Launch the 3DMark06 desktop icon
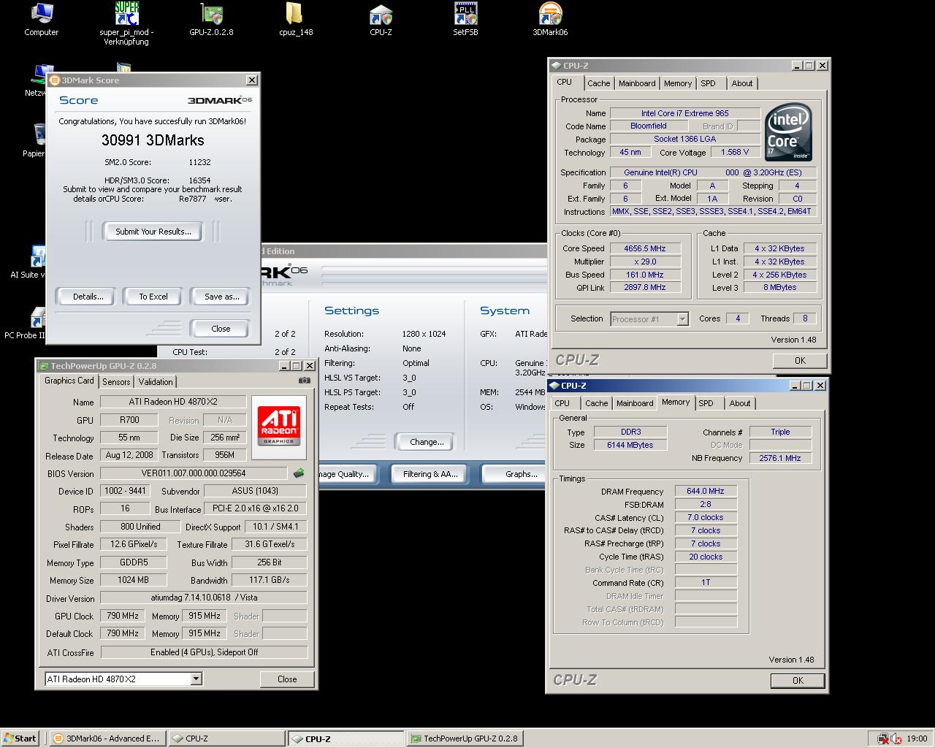 tap(550, 20)
